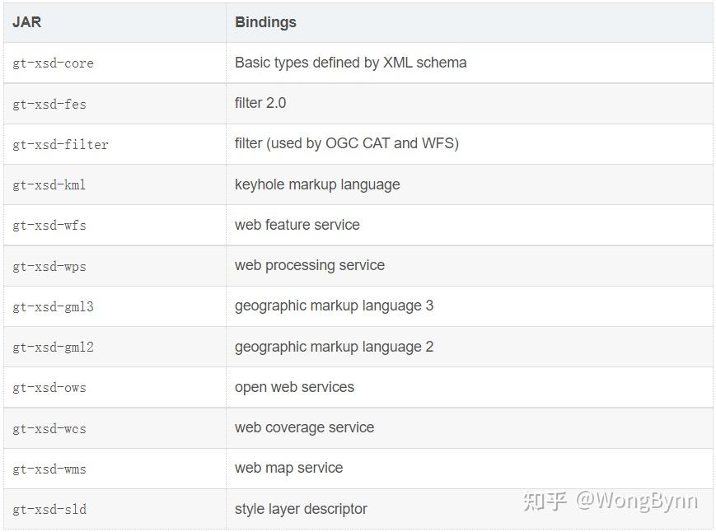Click the gt-xsd-fes JAR cell

[x=49, y=104]
